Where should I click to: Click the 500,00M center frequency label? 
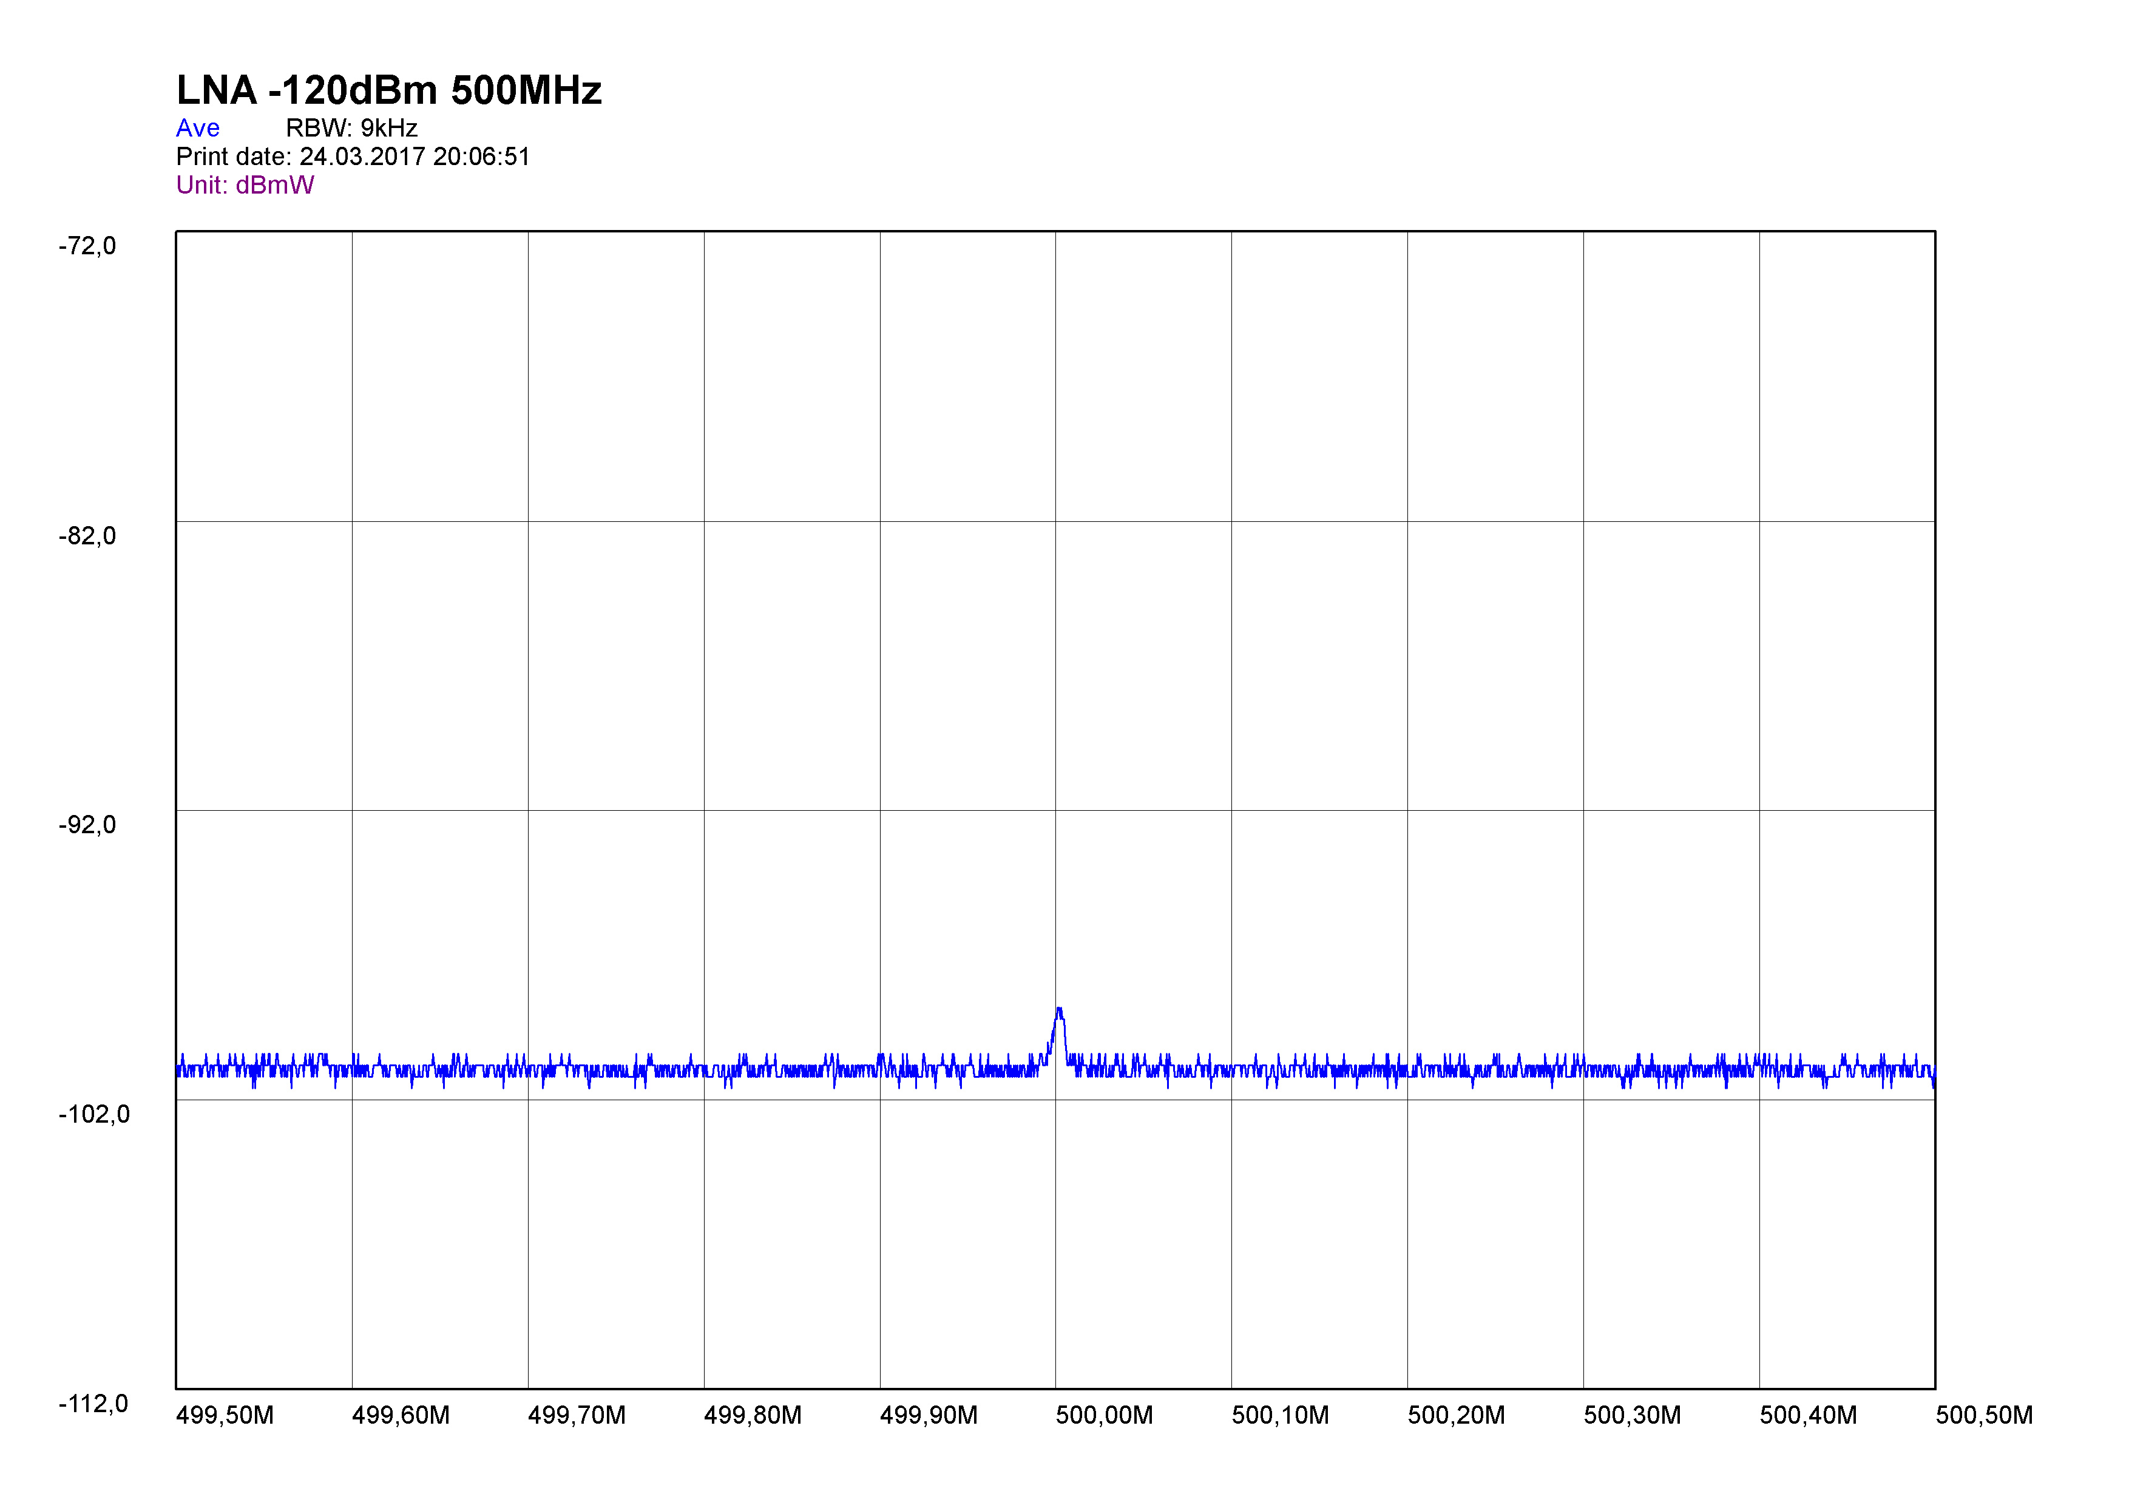tap(1105, 1416)
